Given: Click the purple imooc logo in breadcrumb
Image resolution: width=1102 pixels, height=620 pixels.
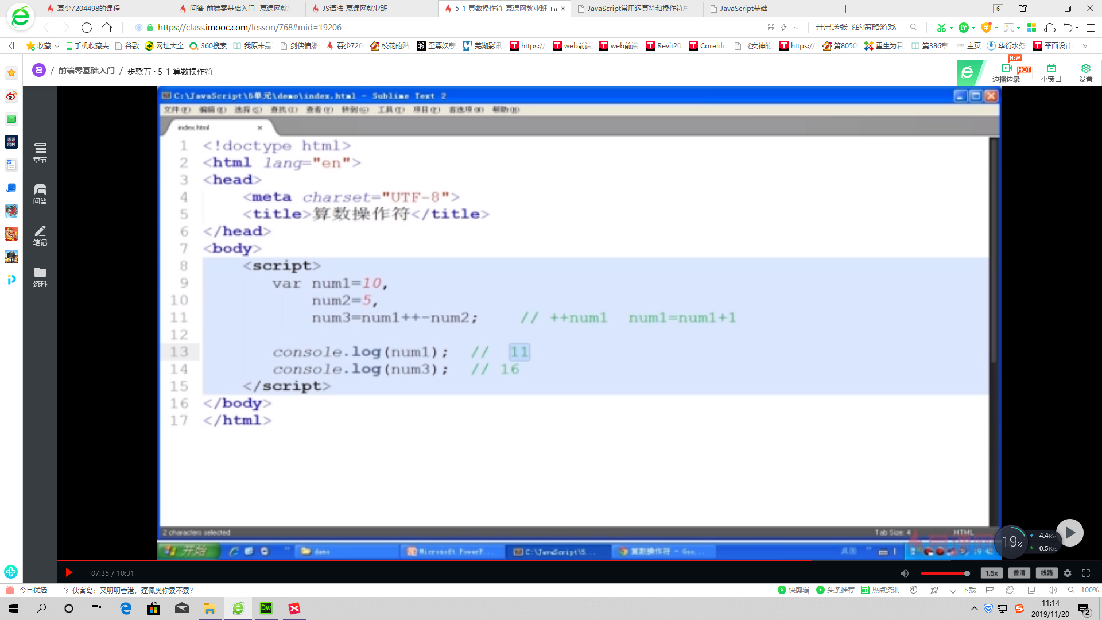Looking at the screenshot, I should pos(39,71).
